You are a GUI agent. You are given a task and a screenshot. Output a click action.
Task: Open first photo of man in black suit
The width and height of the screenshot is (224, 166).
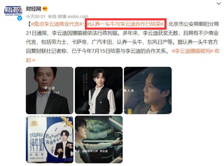click(50, 90)
